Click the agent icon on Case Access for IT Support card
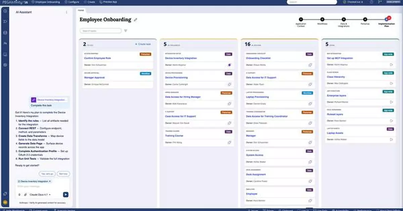Viewport: 403px width, 211px height. [229, 123]
